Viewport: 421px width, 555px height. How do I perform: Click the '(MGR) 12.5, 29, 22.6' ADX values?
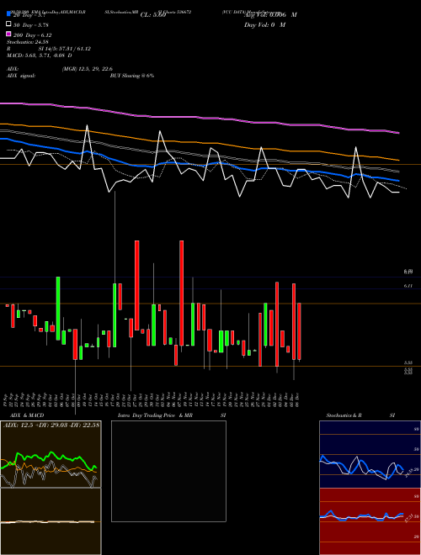88,69
